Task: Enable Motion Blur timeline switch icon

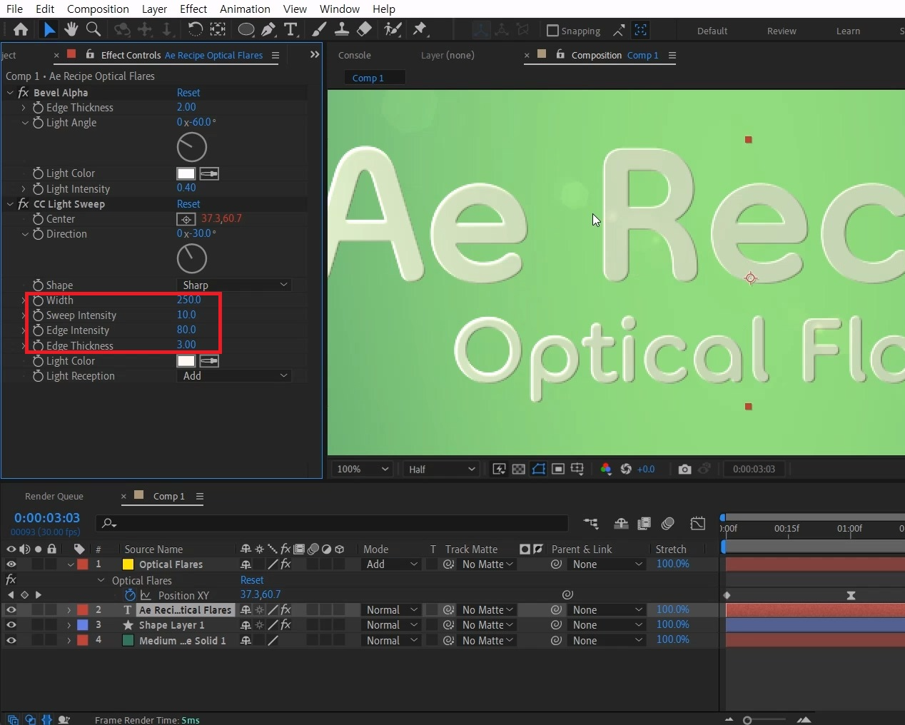Action: (668, 523)
